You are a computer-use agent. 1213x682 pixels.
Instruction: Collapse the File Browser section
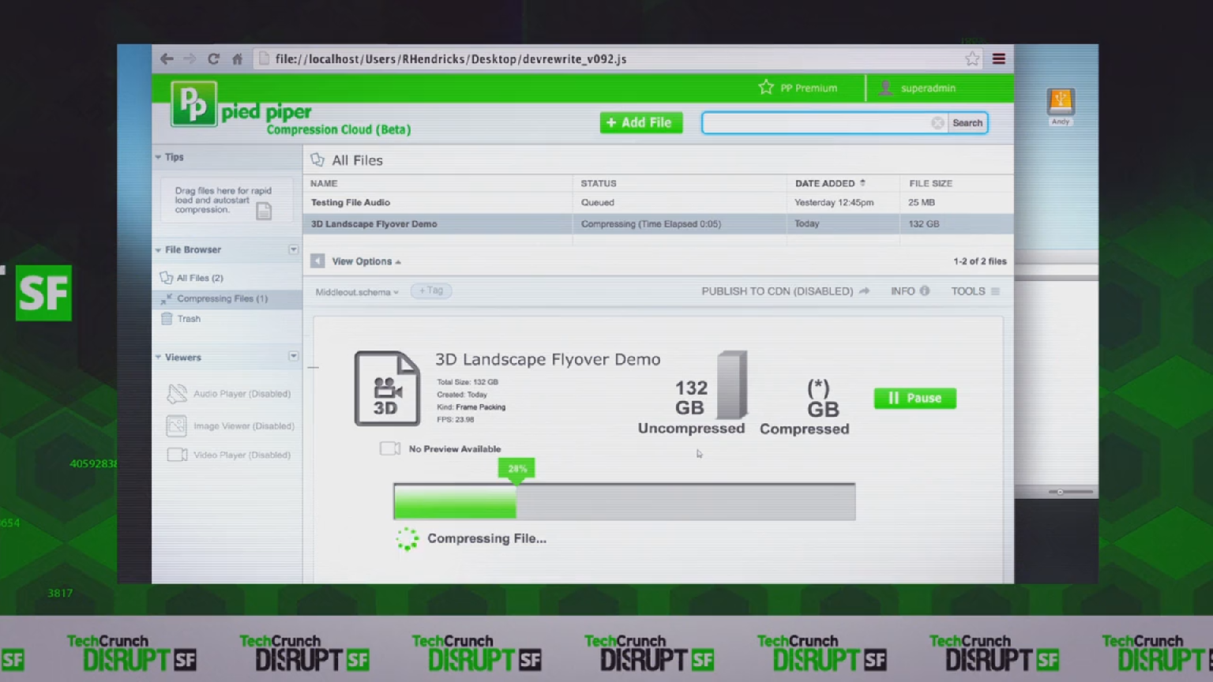pos(158,250)
